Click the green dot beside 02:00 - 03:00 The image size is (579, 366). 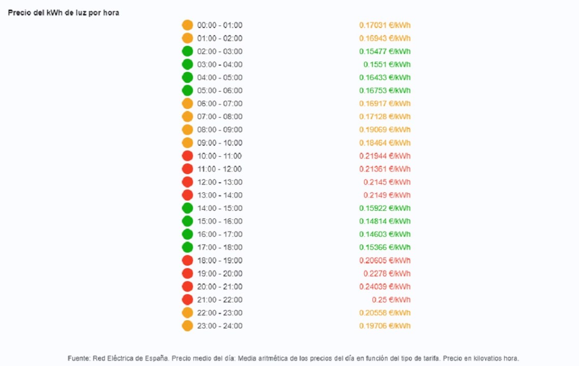[x=187, y=51]
